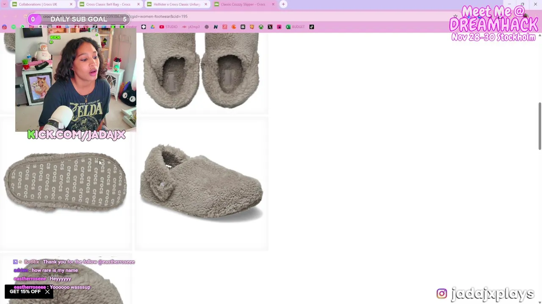The width and height of the screenshot is (542, 304).
Task: Open the CapCut bookmark icon
Action: coord(243,27)
